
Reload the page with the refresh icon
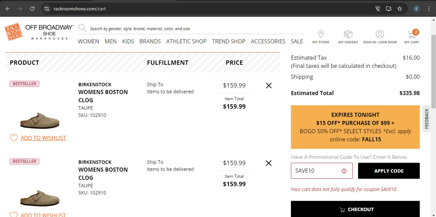[32, 9]
